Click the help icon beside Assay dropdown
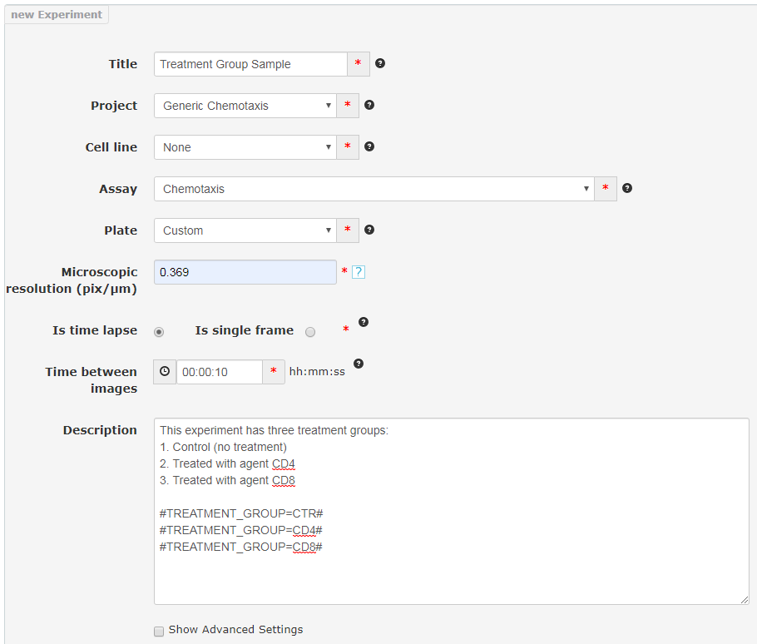 pos(627,188)
